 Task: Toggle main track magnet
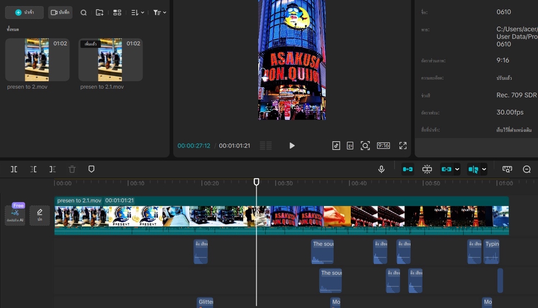coord(407,169)
